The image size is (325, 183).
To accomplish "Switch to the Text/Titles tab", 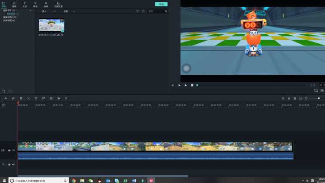I will click(25, 4).
